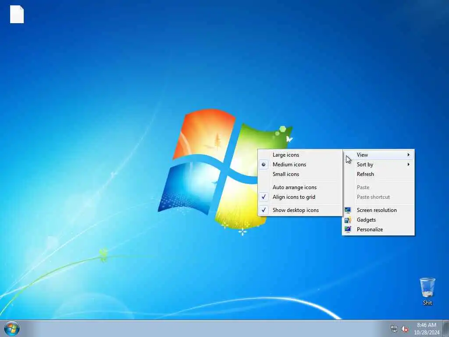Click the muted volume tray icon
The height and width of the screenshot is (337, 449).
(x=405, y=329)
